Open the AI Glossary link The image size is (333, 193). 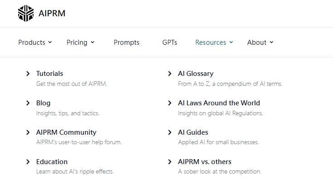point(196,74)
